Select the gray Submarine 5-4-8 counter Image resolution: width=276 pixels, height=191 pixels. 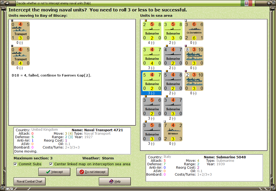click(x=173, y=82)
